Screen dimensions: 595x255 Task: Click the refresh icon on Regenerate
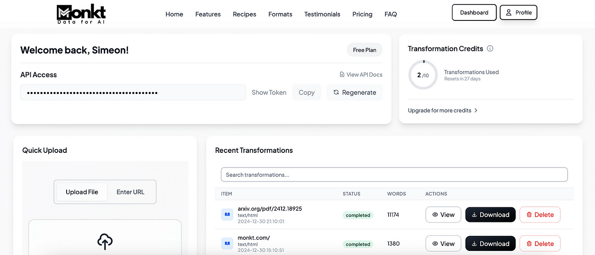[x=336, y=92]
